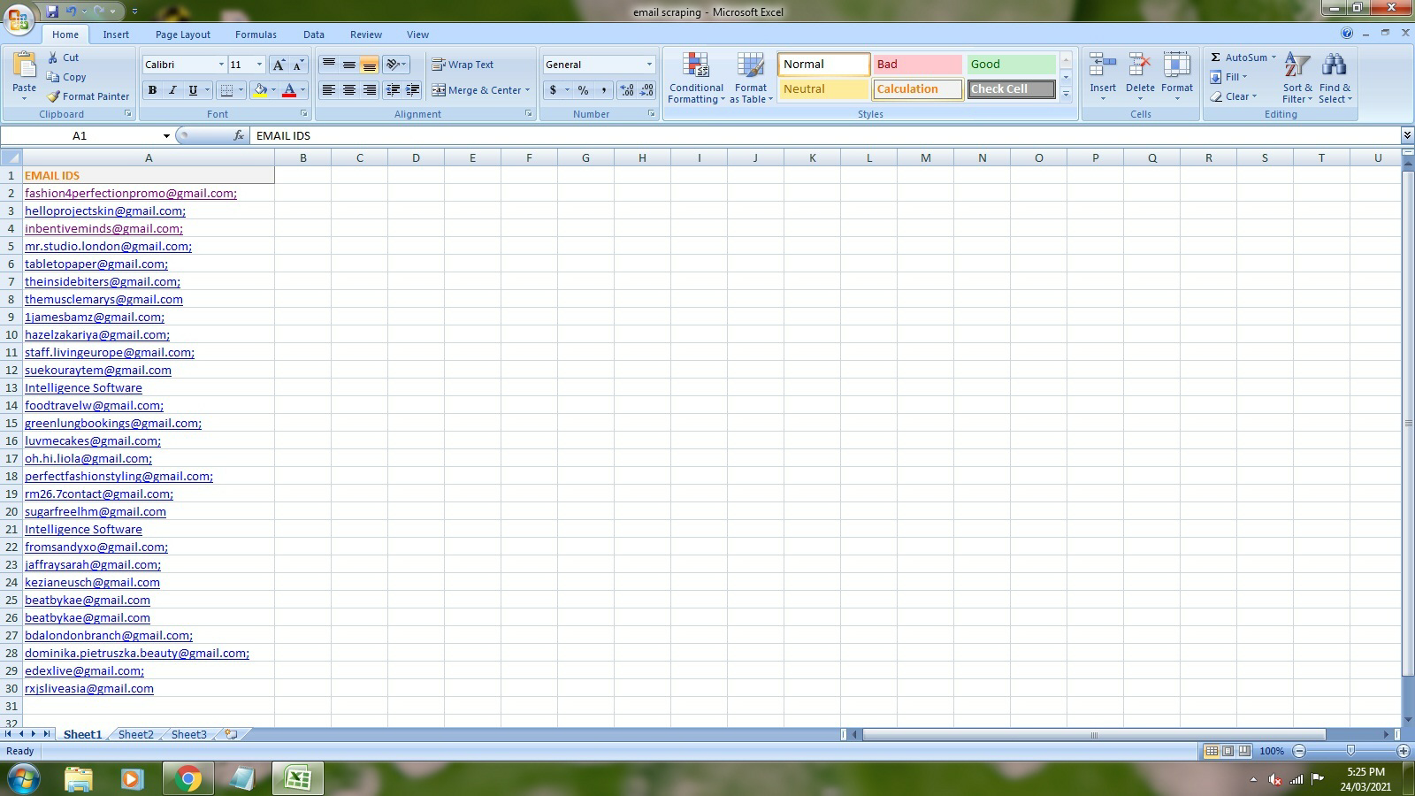Open Chrome from the Windows taskbar
1415x796 pixels.
187,778
